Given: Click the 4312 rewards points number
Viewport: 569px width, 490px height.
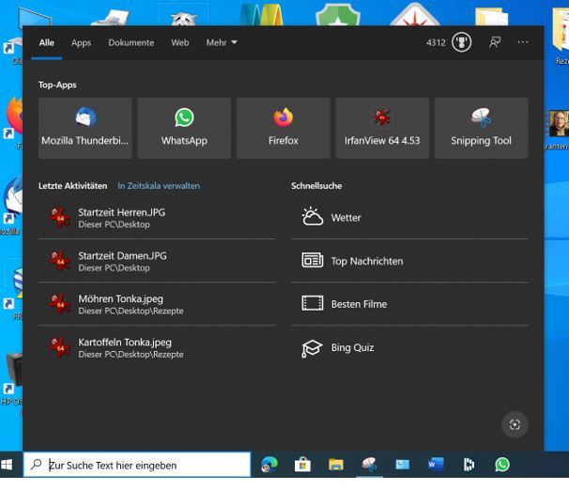Looking at the screenshot, I should tap(436, 42).
